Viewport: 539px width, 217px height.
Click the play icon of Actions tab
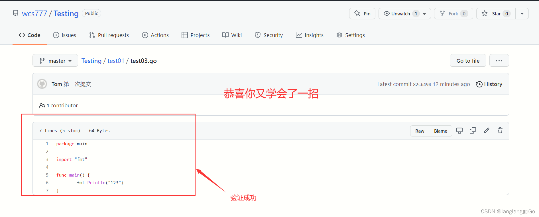[145, 35]
